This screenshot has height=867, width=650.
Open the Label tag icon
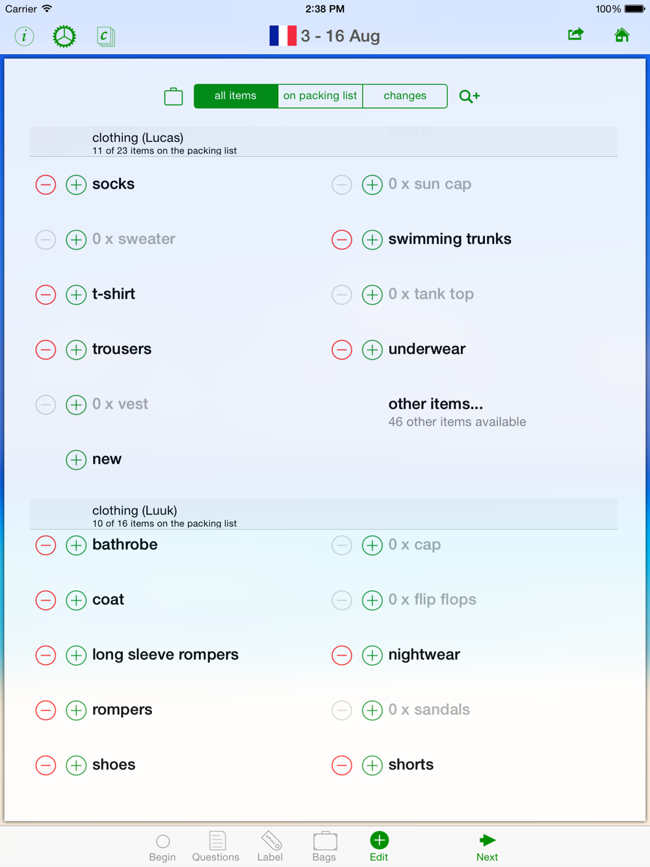point(270,846)
